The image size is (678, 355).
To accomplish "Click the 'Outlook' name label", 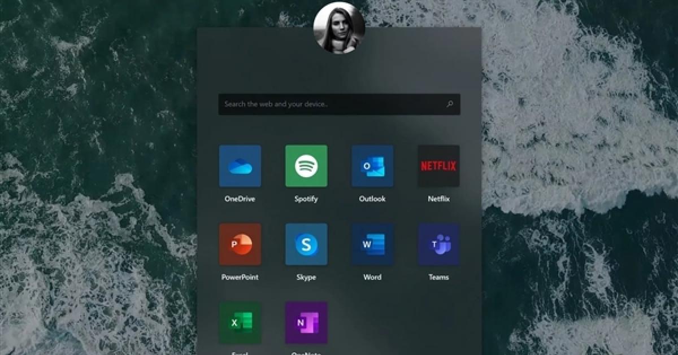I will pyautogui.click(x=372, y=199).
